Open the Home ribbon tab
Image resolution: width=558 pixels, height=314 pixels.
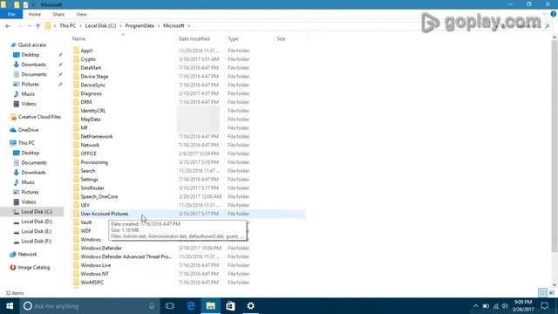click(x=35, y=14)
